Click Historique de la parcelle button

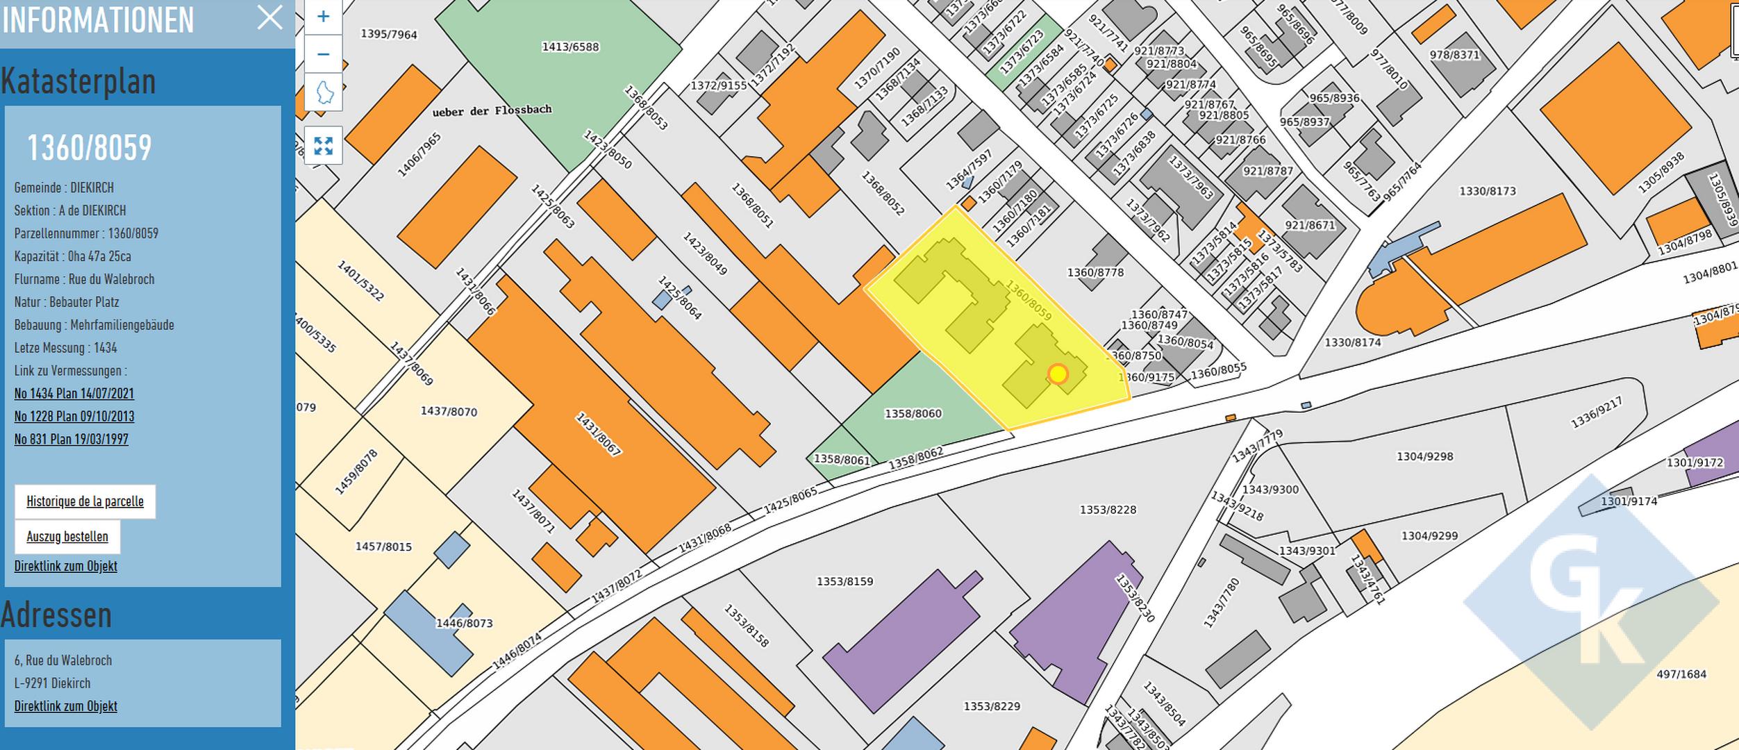[85, 501]
